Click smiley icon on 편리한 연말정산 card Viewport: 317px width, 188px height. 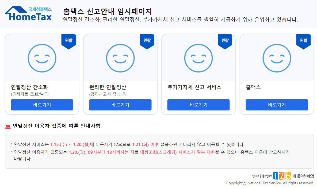tap(120, 58)
